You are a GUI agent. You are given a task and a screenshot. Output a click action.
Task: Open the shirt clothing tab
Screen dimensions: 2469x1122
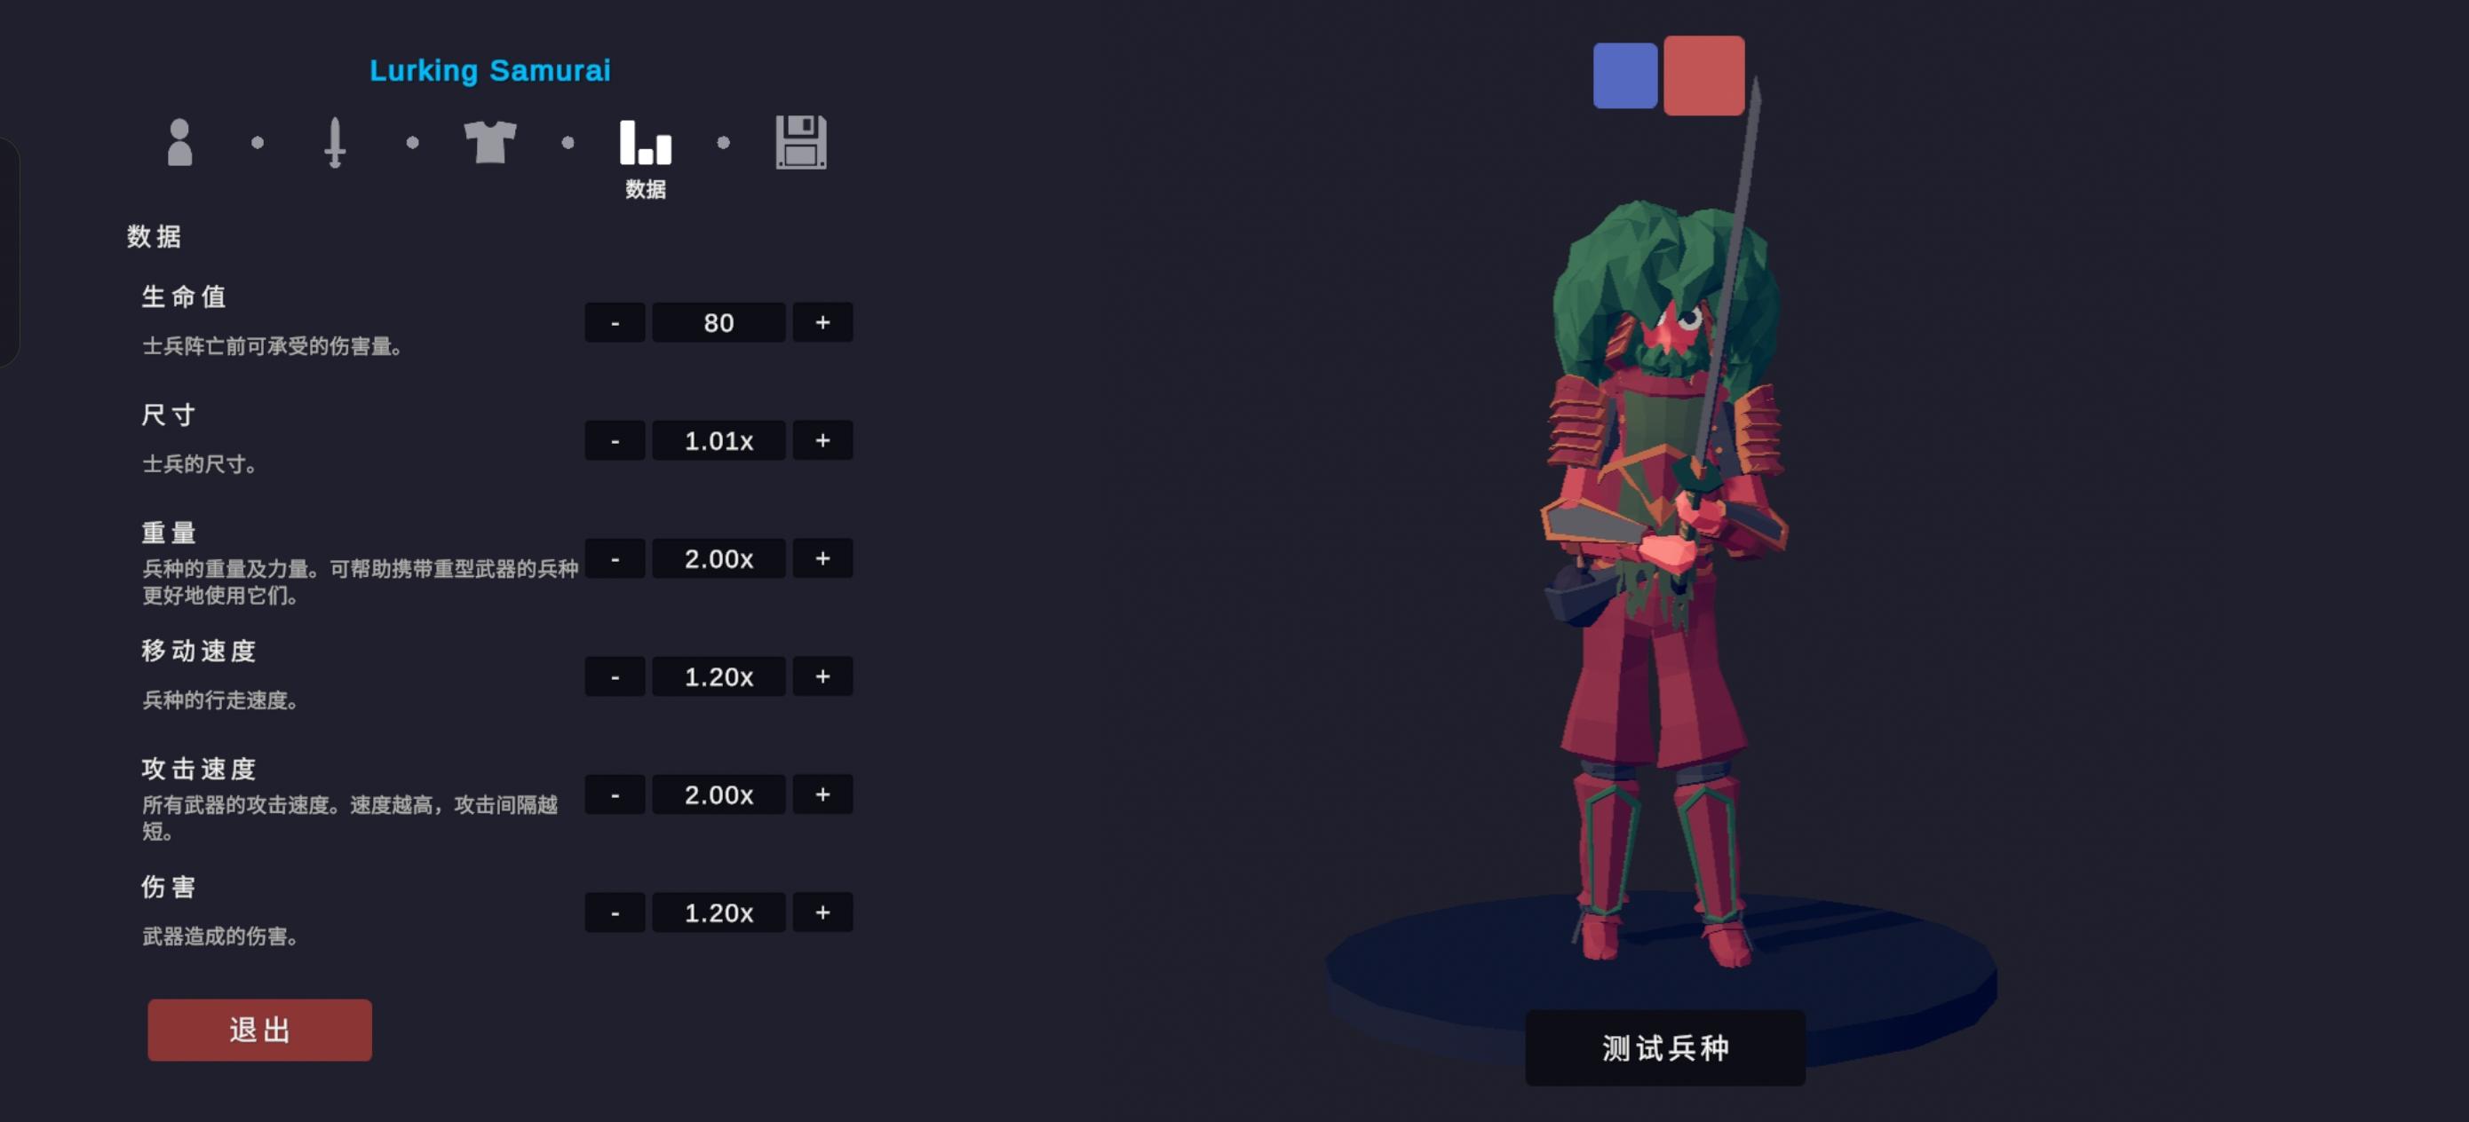(x=489, y=142)
